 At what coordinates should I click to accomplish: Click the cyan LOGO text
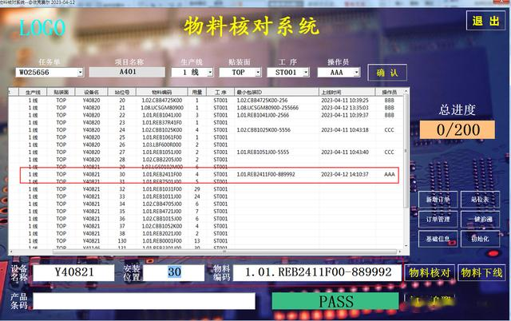(42, 28)
